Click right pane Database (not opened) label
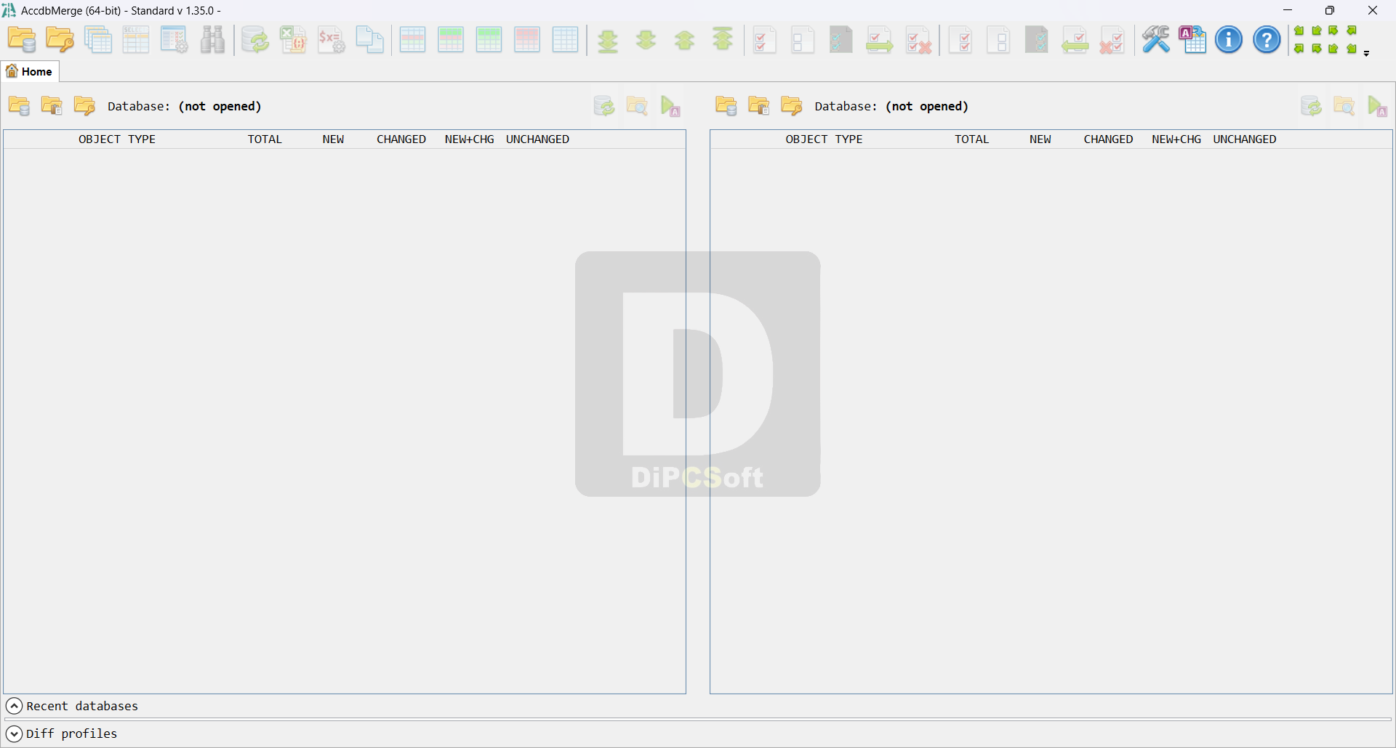Screen dimensions: 1396x748 tap(892, 106)
